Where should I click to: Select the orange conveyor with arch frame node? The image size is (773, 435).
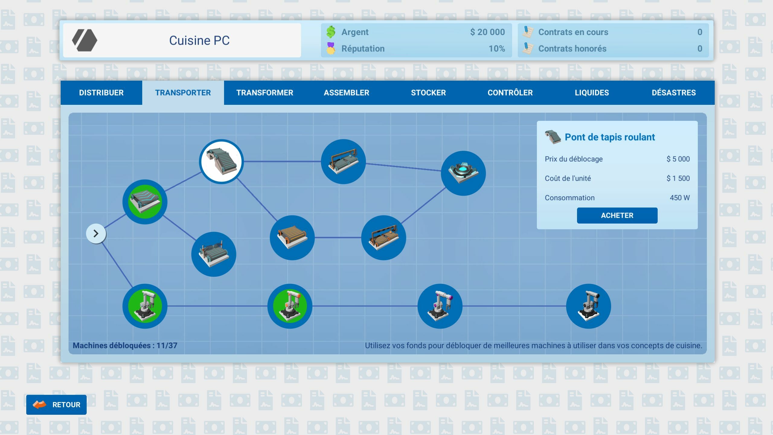point(384,238)
